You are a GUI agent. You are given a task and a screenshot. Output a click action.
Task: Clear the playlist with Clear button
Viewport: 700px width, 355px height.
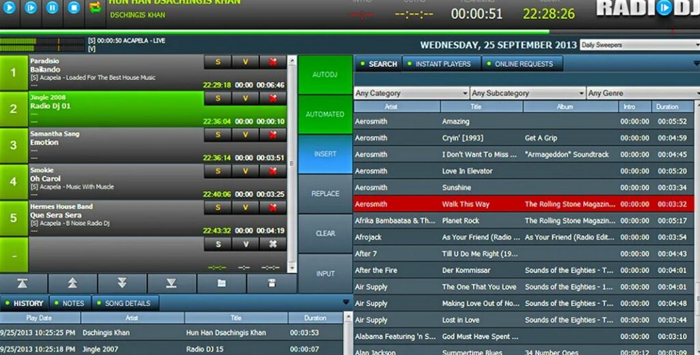325,233
